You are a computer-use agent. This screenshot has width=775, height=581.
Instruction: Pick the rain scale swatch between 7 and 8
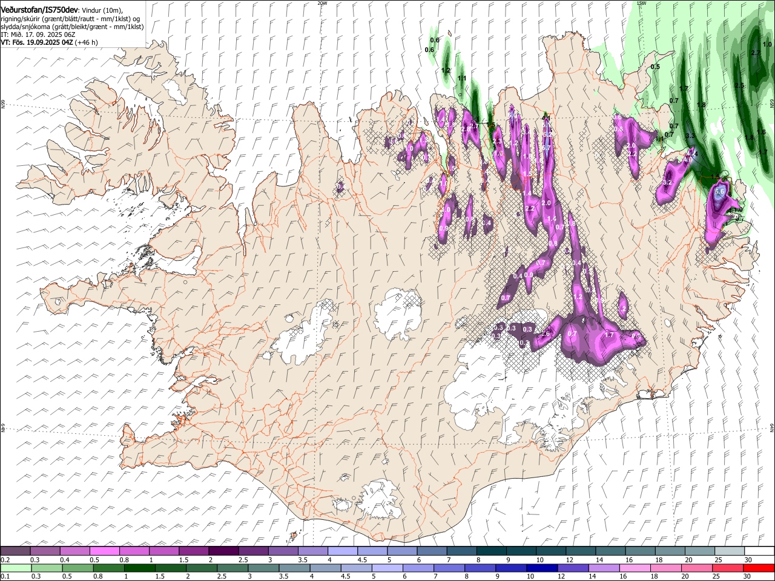[x=449, y=568]
